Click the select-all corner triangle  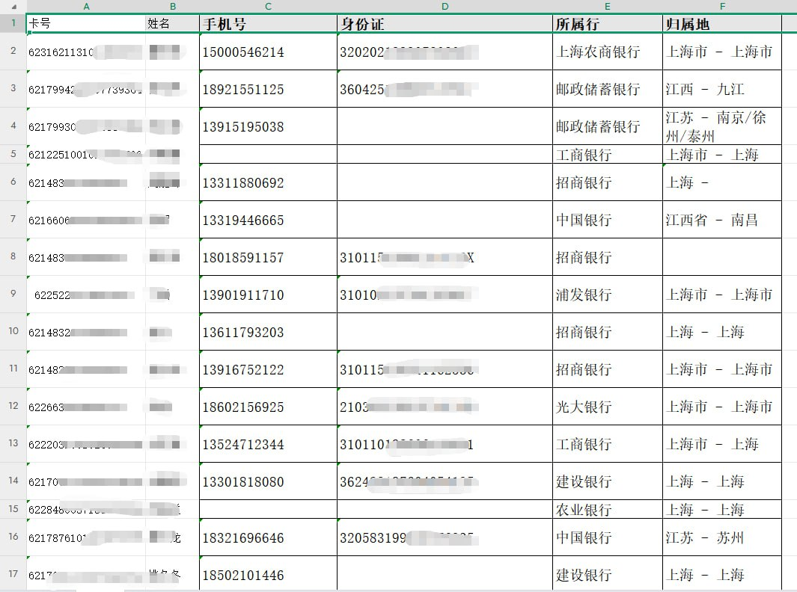(13, 6)
